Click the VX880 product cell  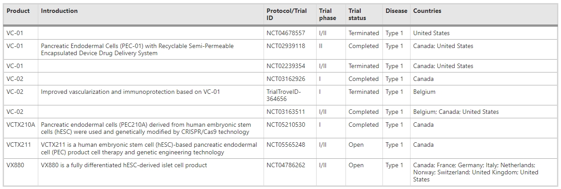point(16,165)
